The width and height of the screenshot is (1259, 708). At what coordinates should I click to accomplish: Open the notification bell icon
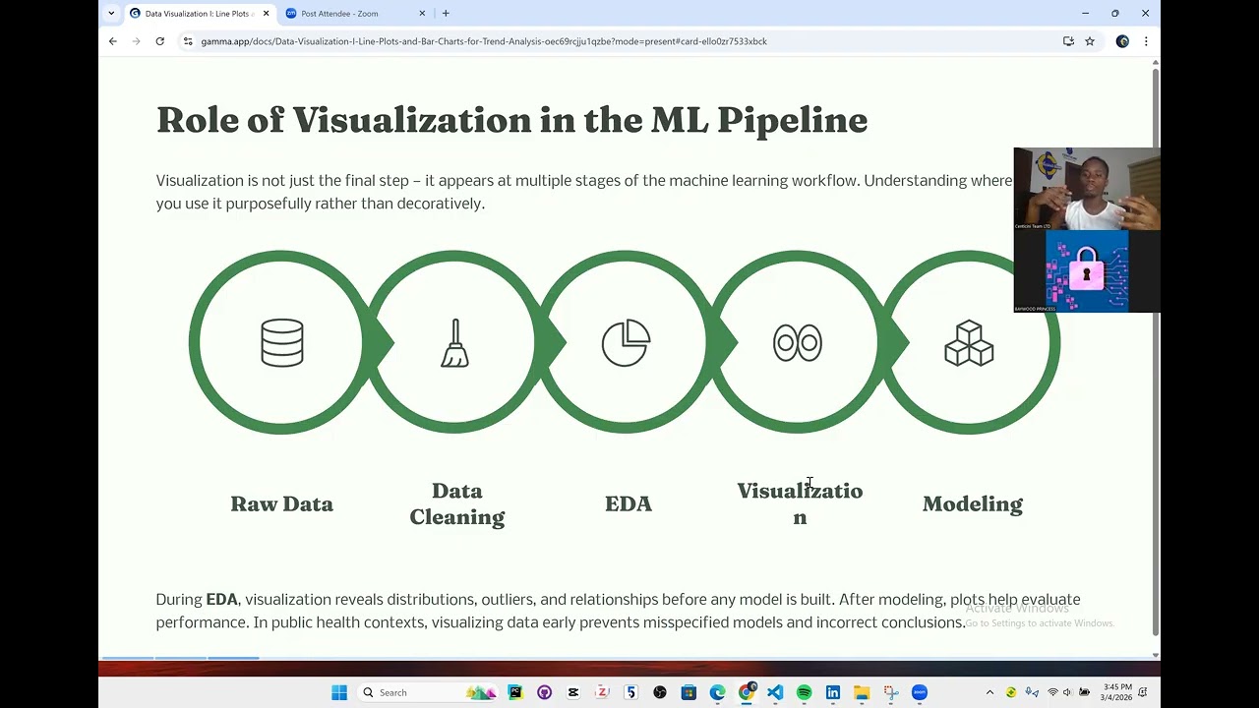1143,692
